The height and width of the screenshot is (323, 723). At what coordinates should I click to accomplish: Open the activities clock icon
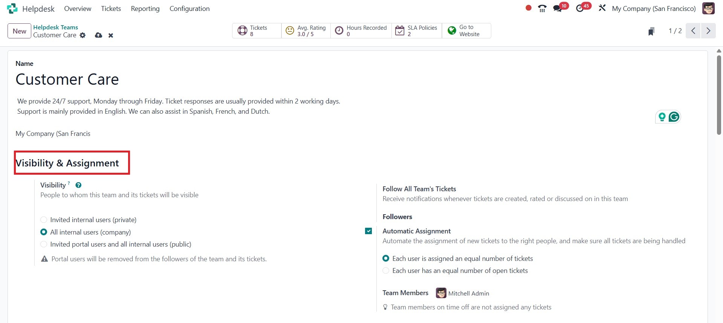tap(580, 9)
